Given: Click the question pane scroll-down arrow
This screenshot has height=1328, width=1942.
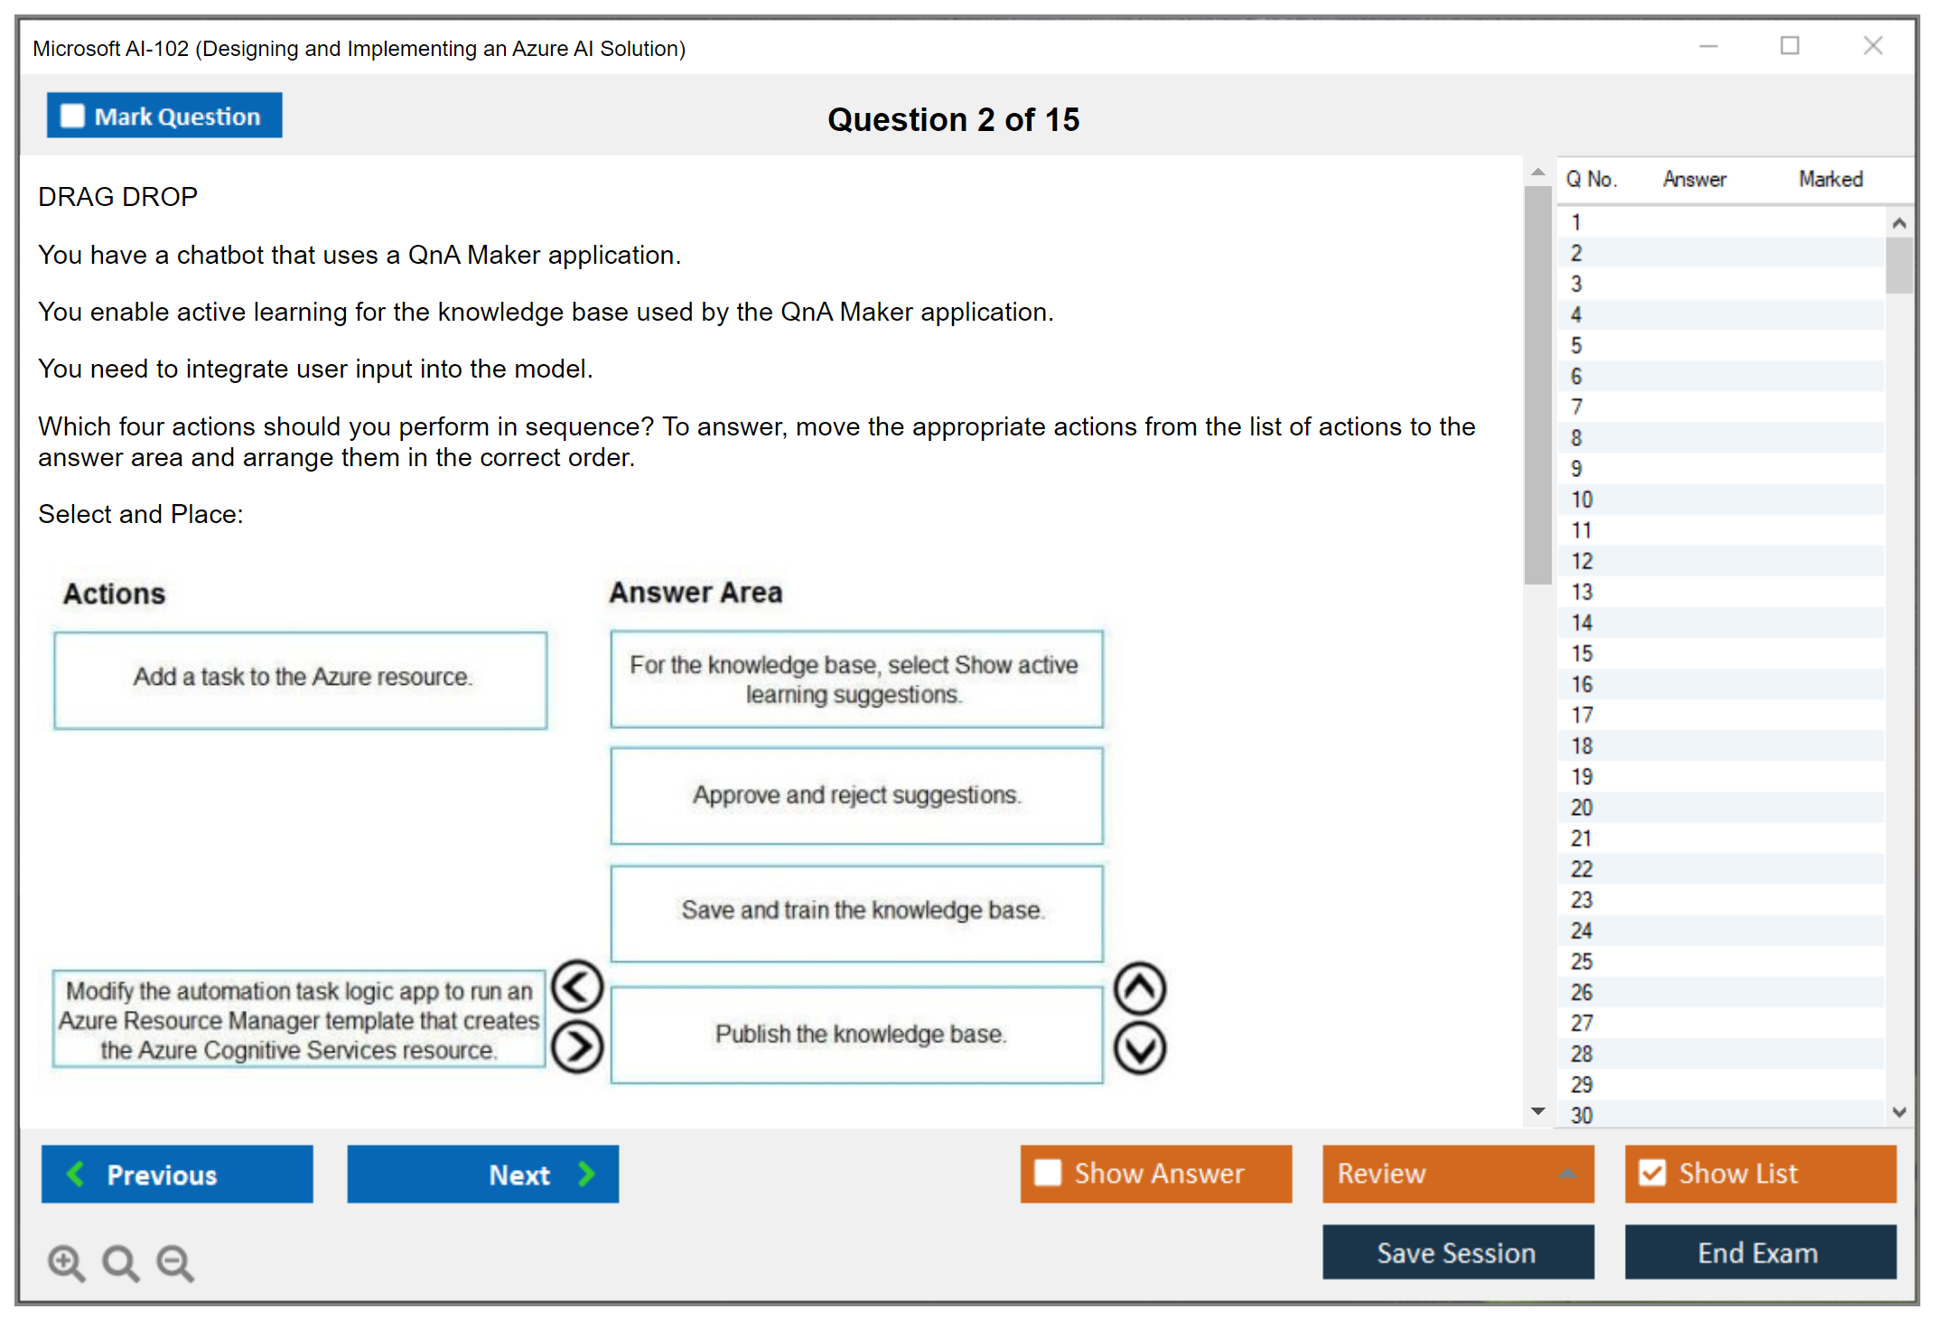Looking at the screenshot, I should click(x=1537, y=1111).
